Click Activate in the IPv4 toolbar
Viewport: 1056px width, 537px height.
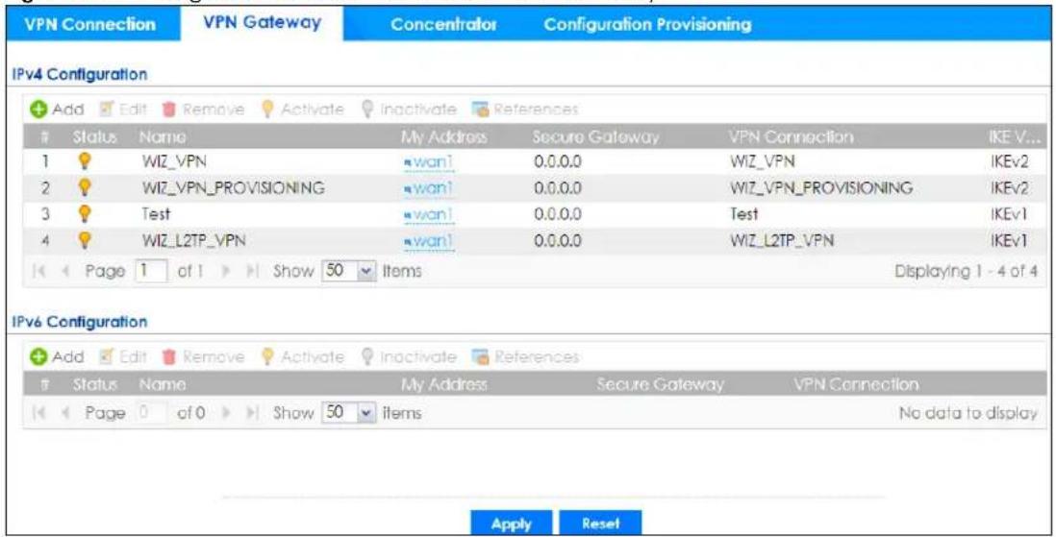pyautogui.click(x=302, y=109)
